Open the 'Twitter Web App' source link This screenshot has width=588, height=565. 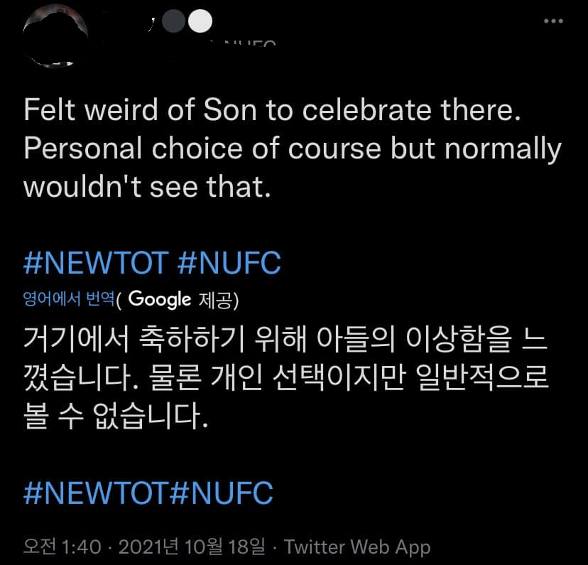pos(357,547)
